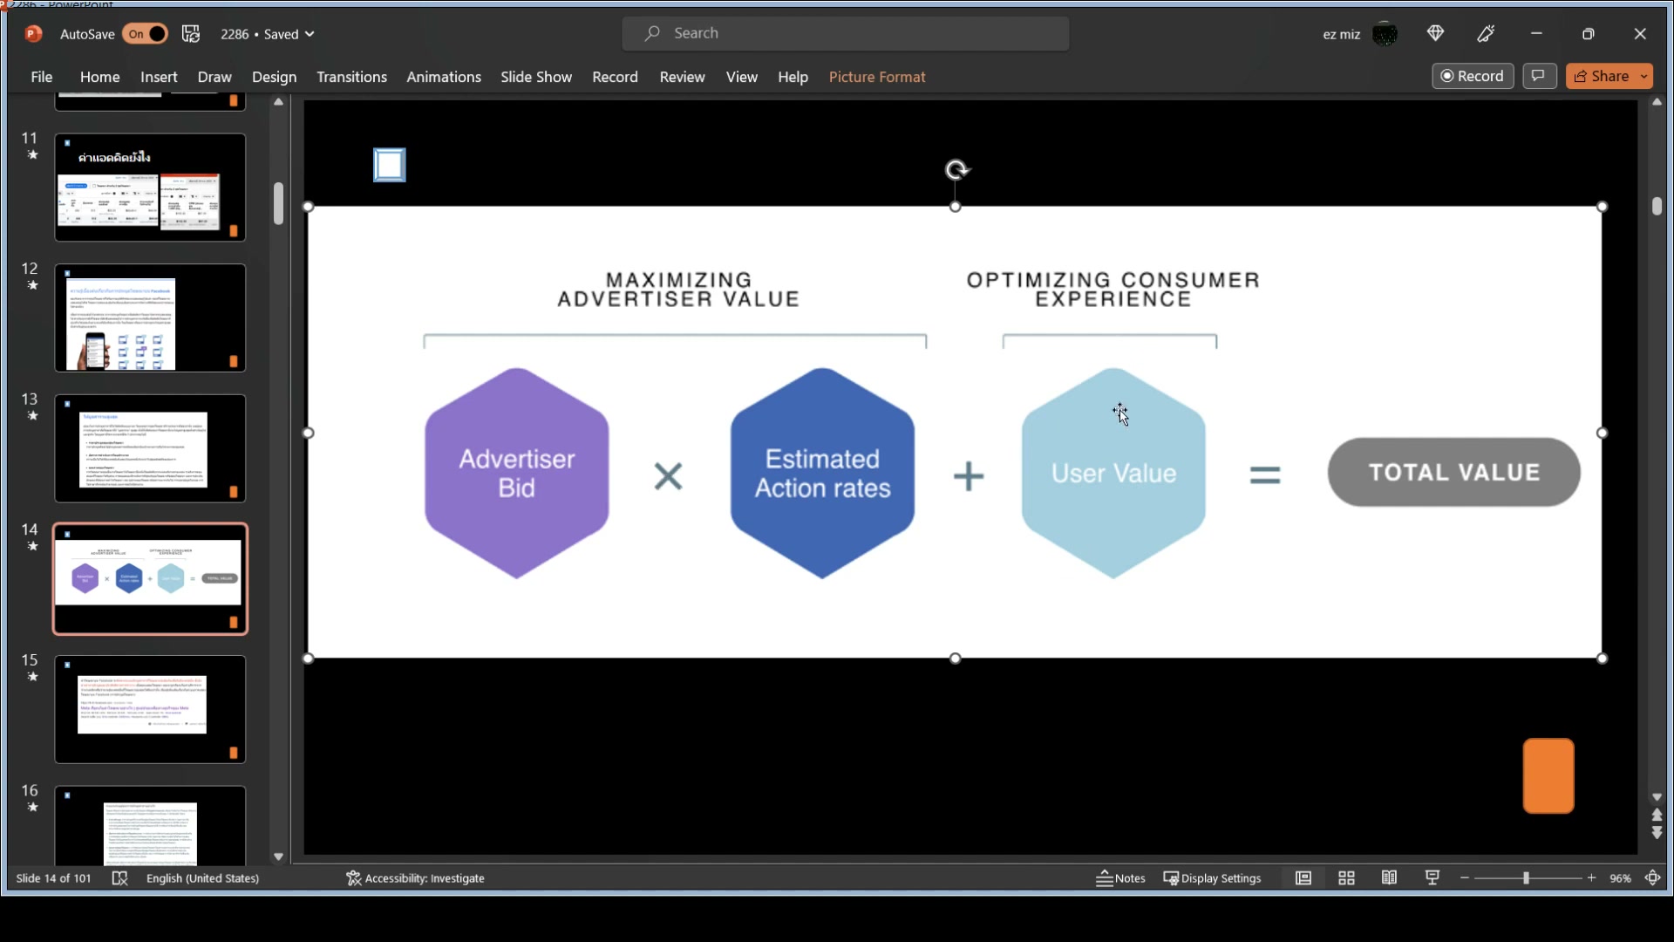Viewport: 1674px width, 942px height.
Task: Open the Picture Format tab
Action: [876, 77]
